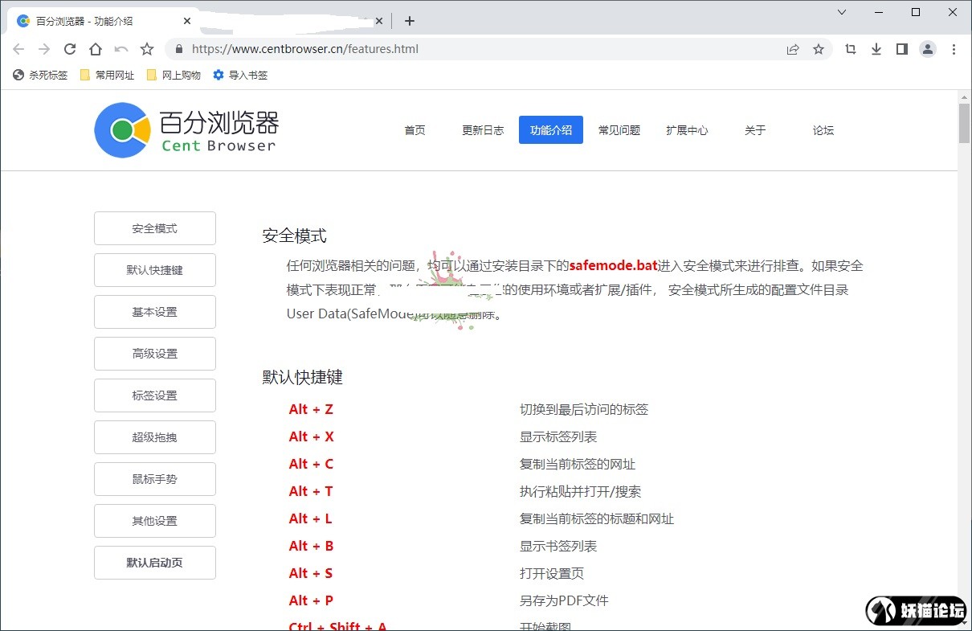View site security lock info
The height and width of the screenshot is (631, 972).
(x=179, y=49)
